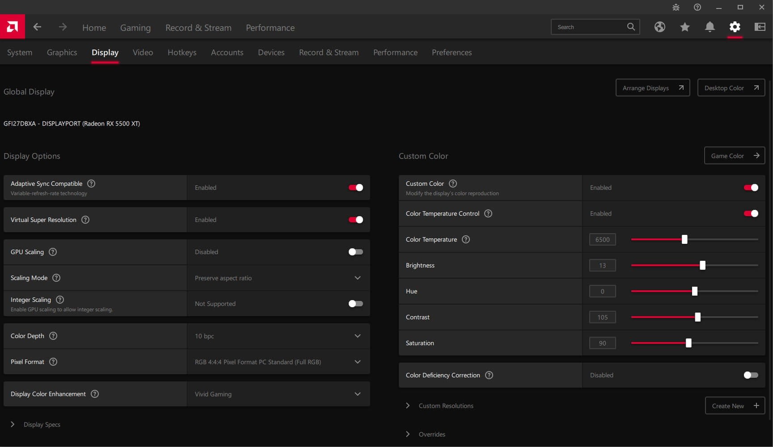The width and height of the screenshot is (773, 447).
Task: Click Game Color button
Action: coord(735,155)
